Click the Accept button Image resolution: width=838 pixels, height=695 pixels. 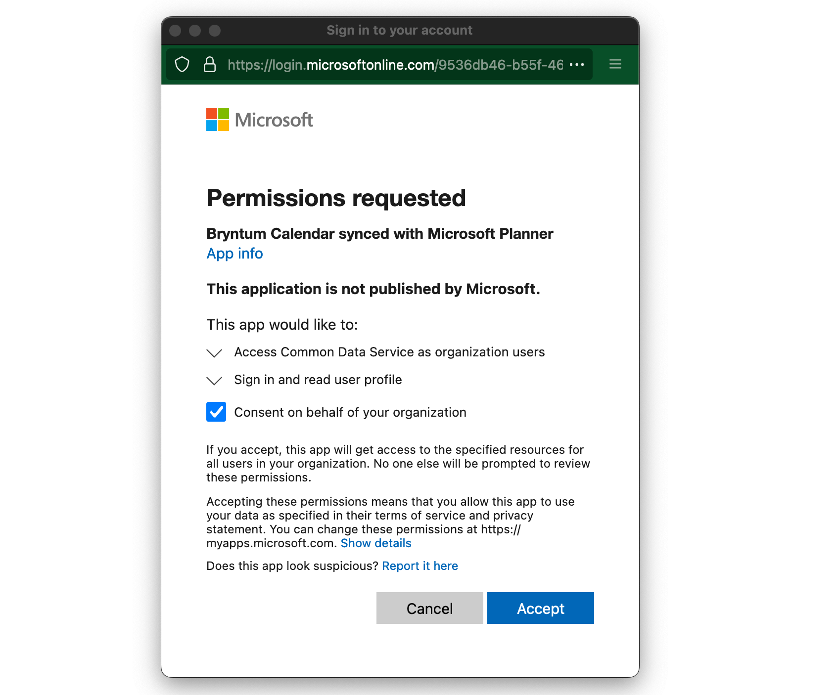click(x=540, y=608)
